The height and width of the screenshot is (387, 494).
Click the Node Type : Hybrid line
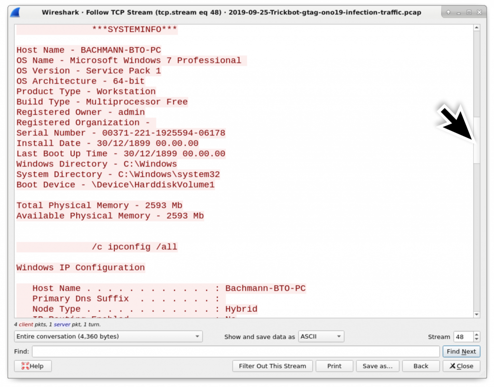click(x=137, y=309)
